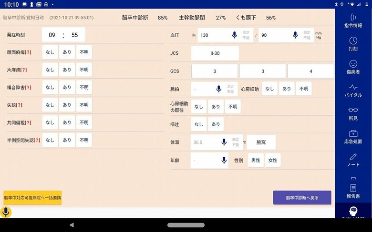Show help for 片麻痺 [?]

[x=23, y=70]
